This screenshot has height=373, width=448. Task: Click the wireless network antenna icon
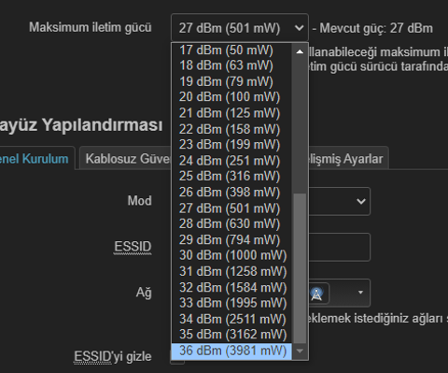click(x=316, y=294)
